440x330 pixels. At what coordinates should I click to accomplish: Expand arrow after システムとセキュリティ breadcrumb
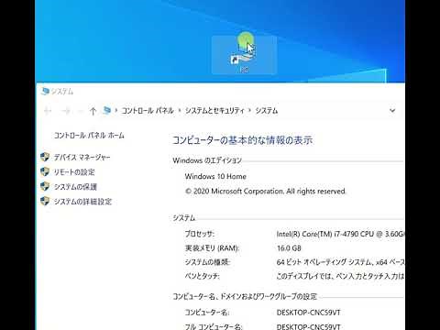pos(249,111)
